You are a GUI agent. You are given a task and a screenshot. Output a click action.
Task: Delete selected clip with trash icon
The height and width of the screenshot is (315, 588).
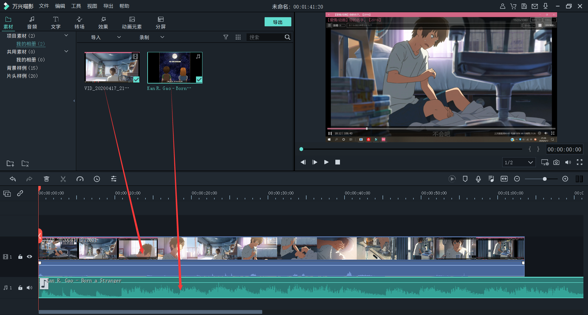click(x=47, y=179)
